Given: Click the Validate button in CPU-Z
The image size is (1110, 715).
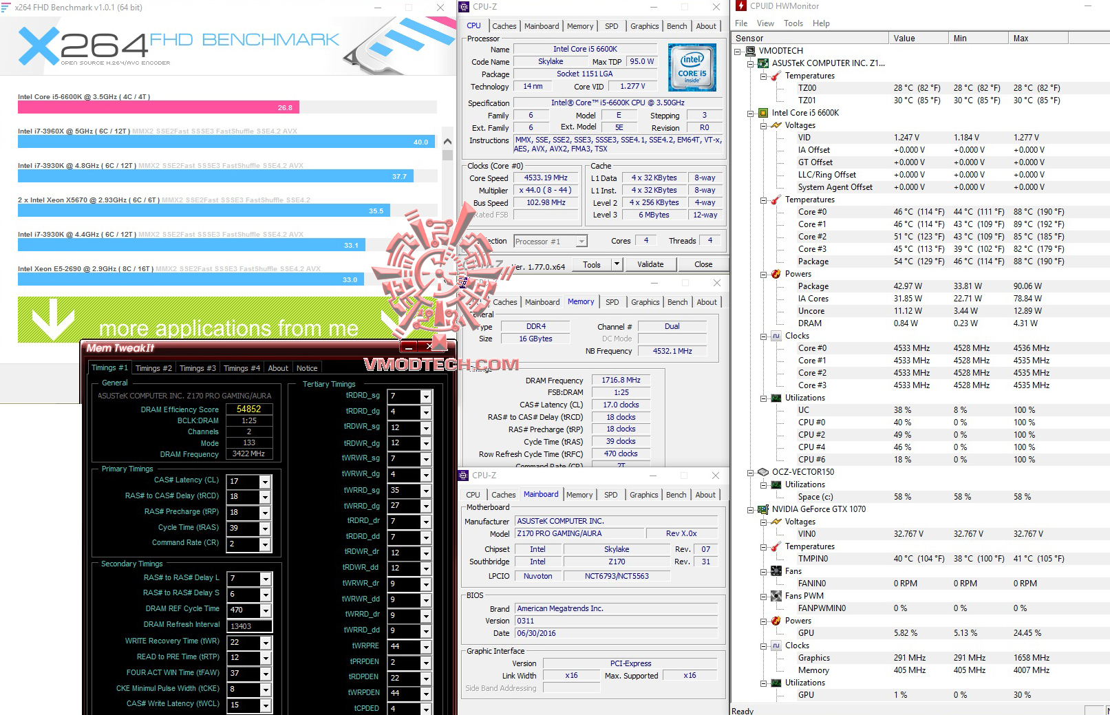Looking at the screenshot, I should point(650,264).
